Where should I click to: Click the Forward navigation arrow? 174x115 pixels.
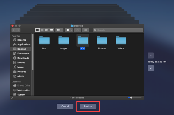[18, 30]
